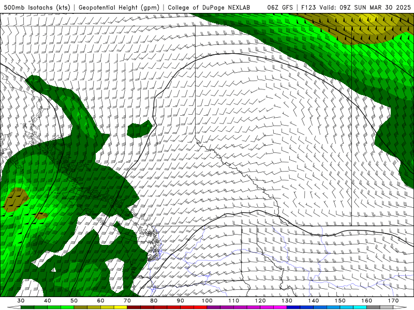Select the 170 label on the color scale
The image size is (414, 310).
pos(393,301)
